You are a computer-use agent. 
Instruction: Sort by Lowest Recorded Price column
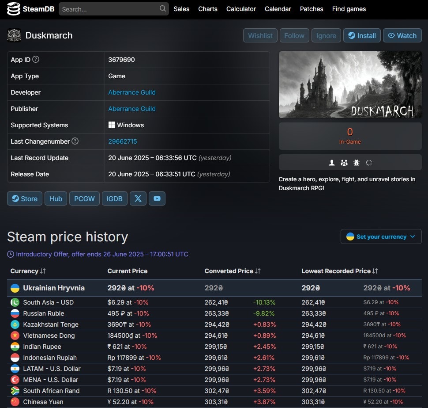tap(340, 271)
